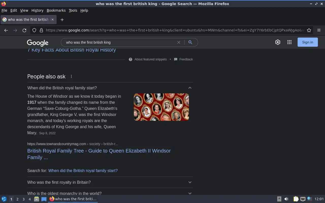Click the royal family portraits thumbnail
This screenshot has height=203, width=325.
(161, 107)
